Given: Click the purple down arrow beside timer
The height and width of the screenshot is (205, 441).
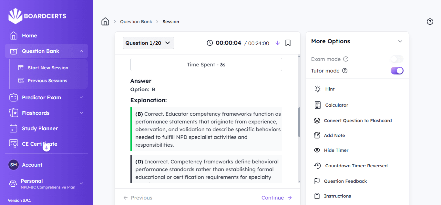Looking at the screenshot, I should click(278, 43).
